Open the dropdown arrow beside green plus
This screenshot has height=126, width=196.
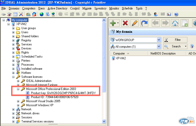[x=118, y=23]
